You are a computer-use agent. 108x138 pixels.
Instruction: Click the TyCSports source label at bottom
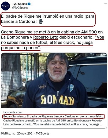point(43,133)
